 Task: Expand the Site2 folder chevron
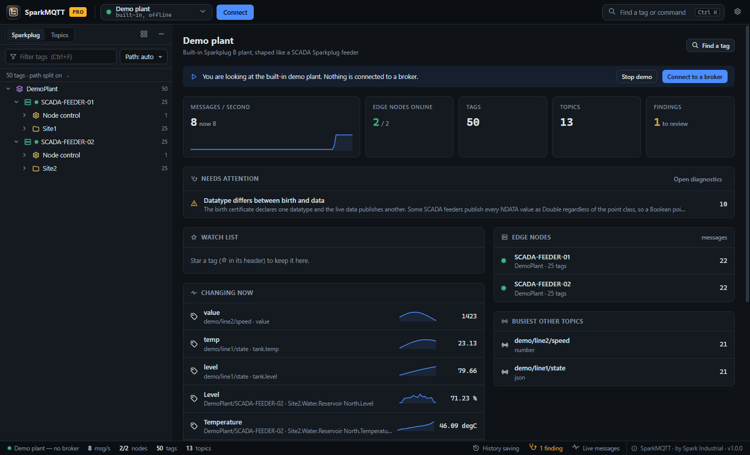tap(24, 168)
